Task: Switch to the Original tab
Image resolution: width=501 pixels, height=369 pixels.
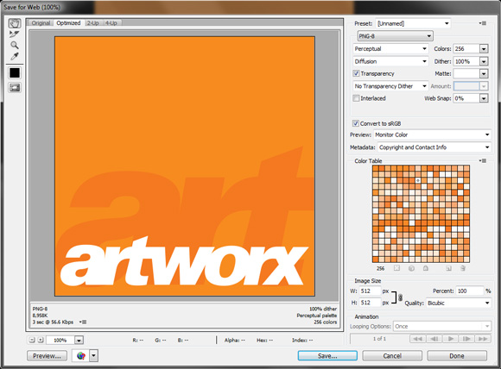Action: point(41,23)
